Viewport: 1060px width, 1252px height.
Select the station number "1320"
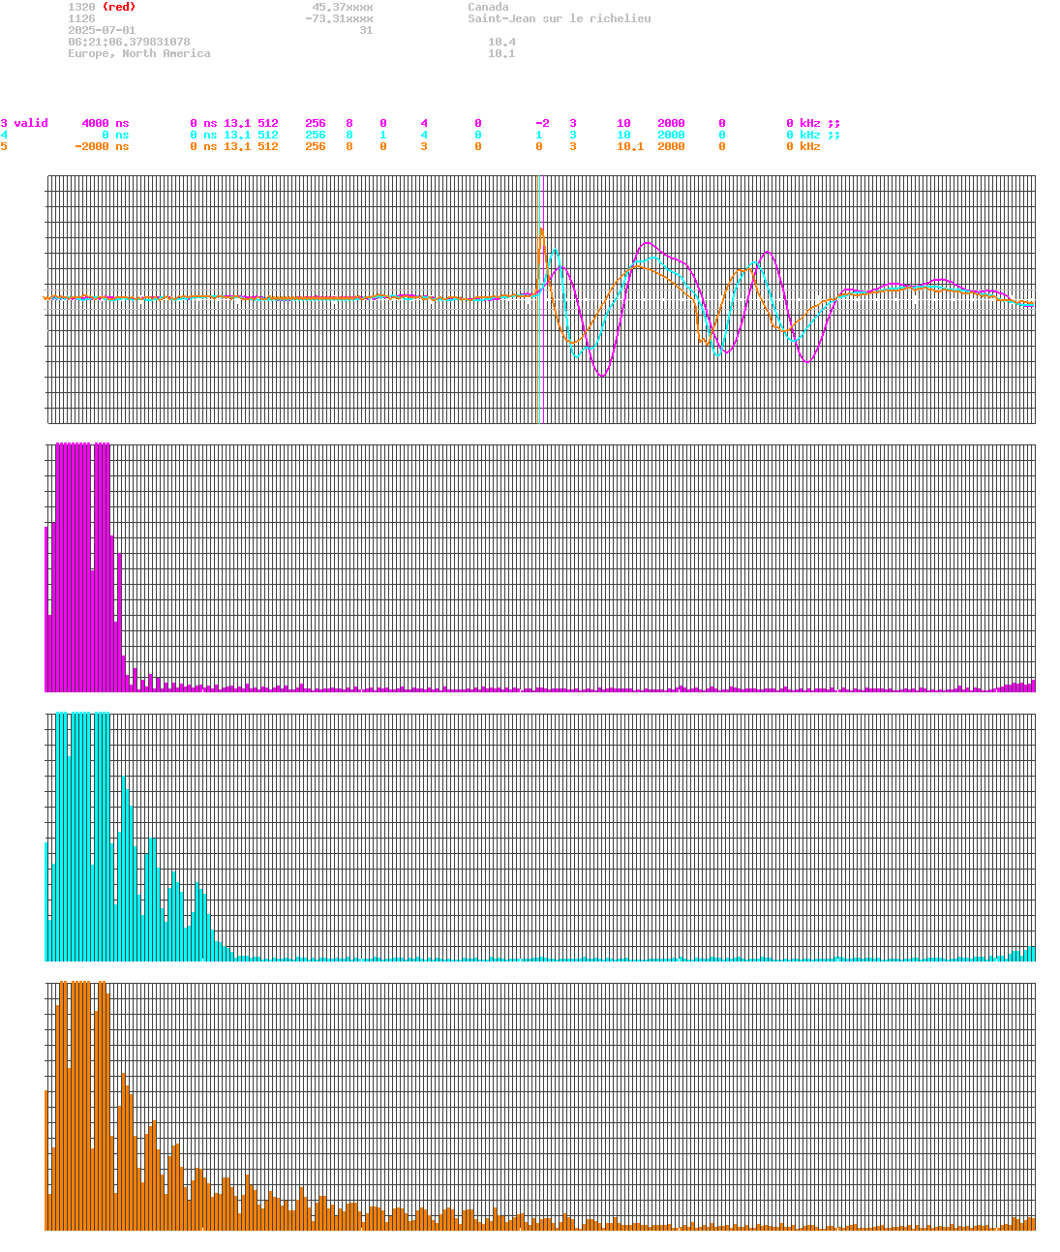(x=81, y=7)
